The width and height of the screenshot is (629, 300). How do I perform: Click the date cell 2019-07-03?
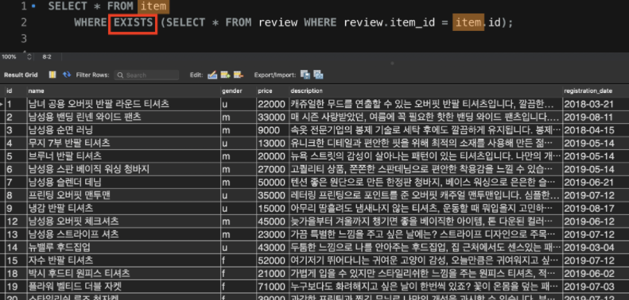596,286
